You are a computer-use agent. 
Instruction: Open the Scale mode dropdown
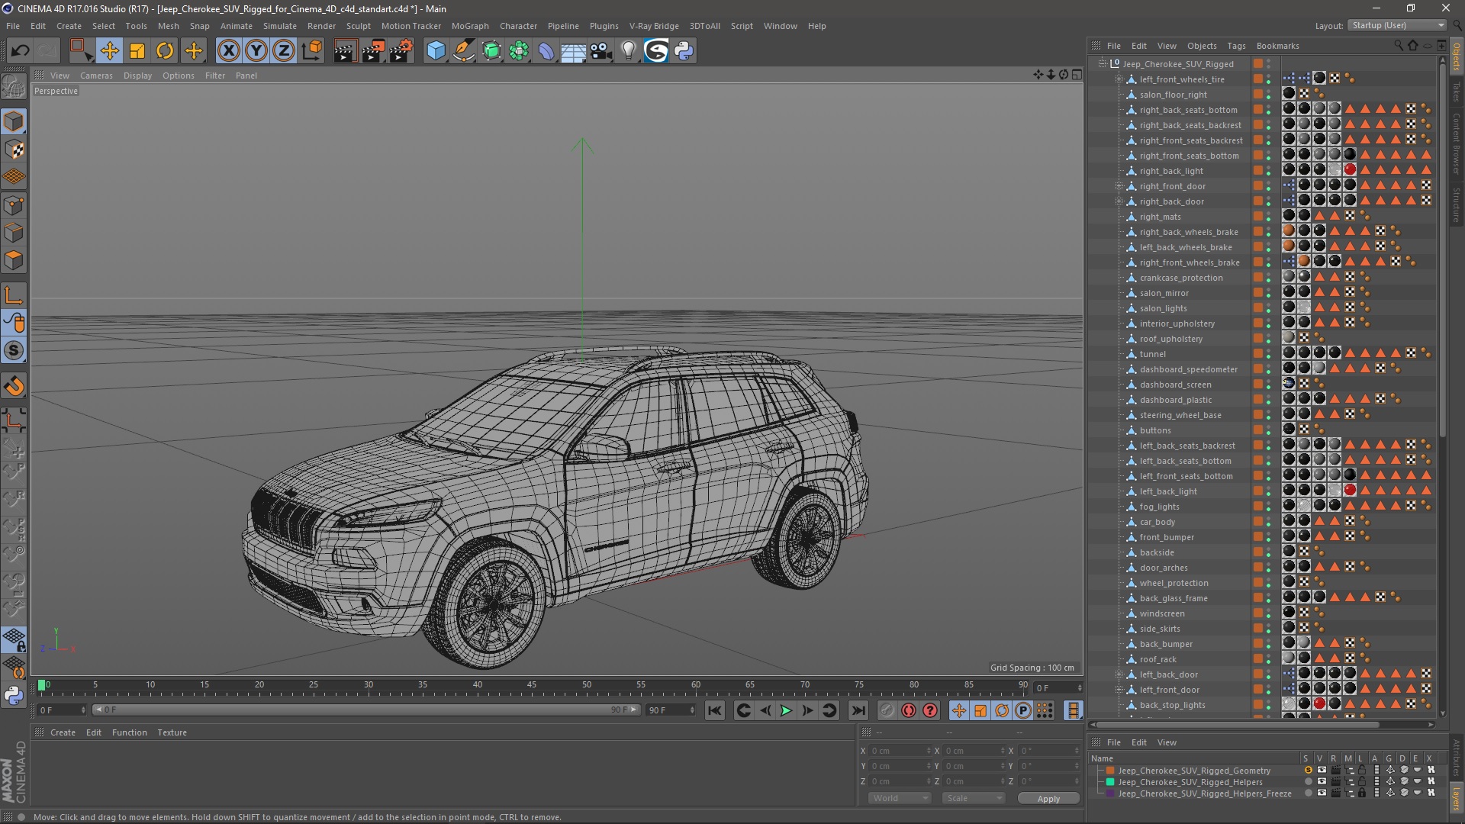[x=973, y=798]
